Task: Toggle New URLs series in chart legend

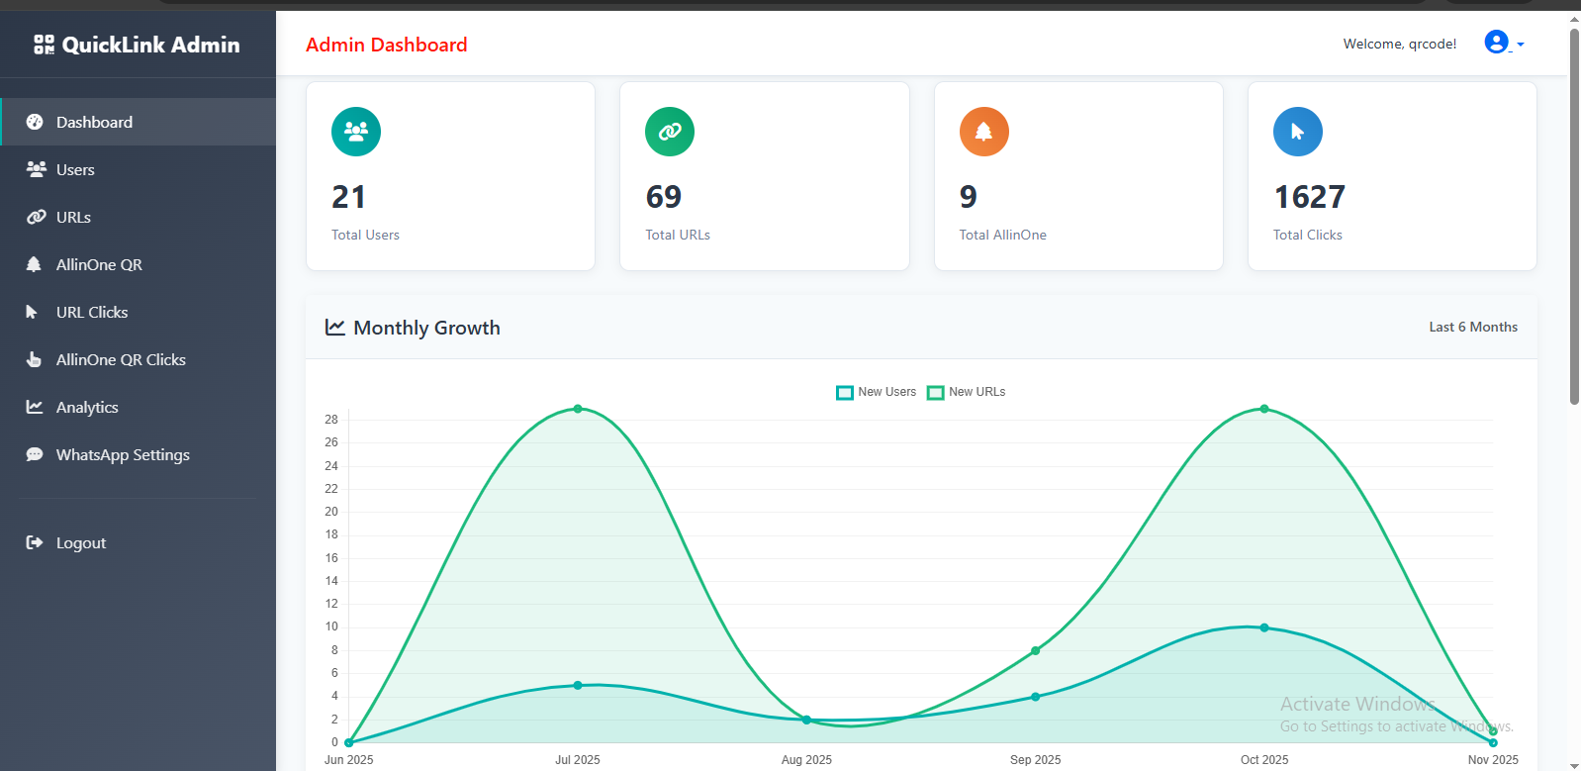Action: pyautogui.click(x=967, y=392)
